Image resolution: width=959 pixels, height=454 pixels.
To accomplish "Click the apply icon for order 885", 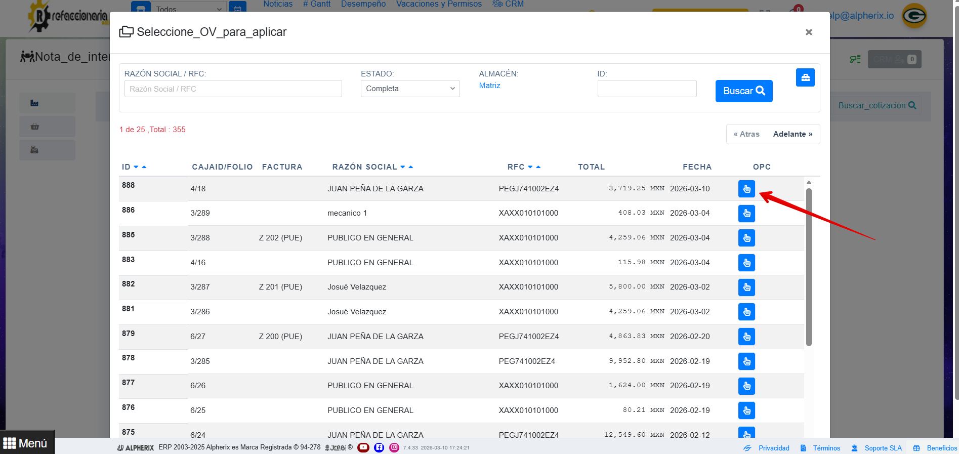I will (746, 238).
